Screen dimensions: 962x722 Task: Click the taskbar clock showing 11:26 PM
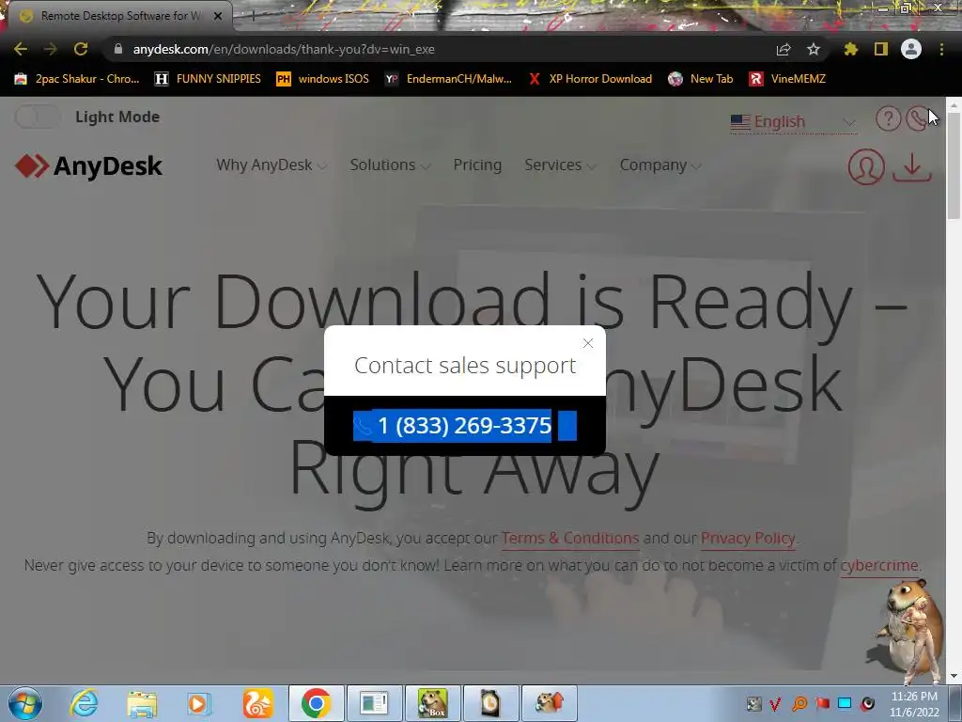pyautogui.click(x=914, y=704)
